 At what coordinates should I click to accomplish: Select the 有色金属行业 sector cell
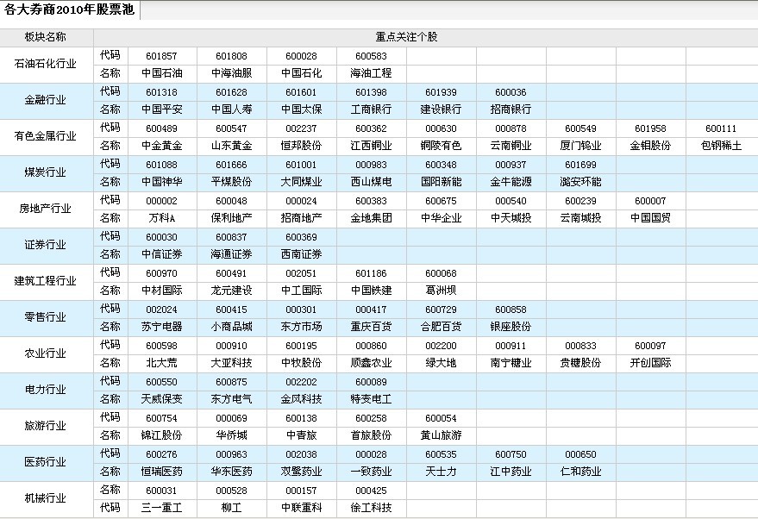point(46,136)
